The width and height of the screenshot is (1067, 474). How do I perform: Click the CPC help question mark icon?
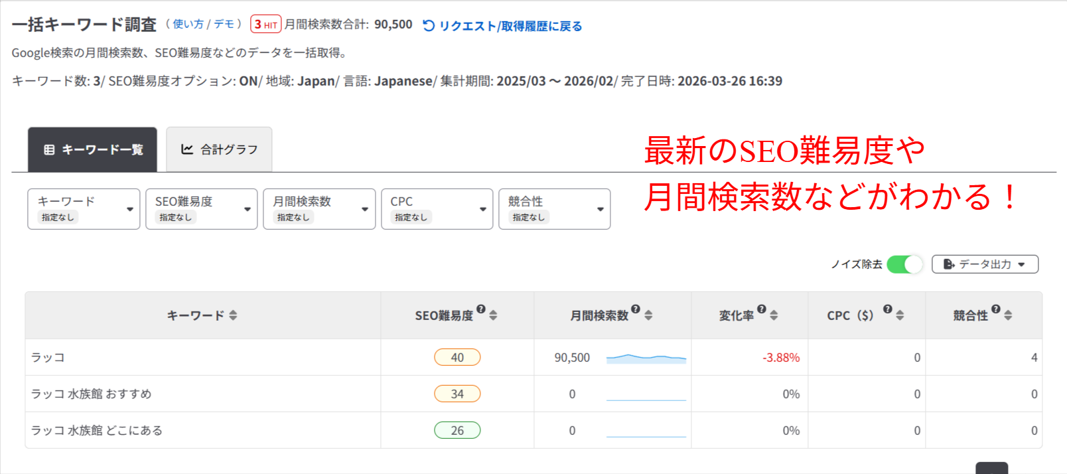pyautogui.click(x=888, y=309)
